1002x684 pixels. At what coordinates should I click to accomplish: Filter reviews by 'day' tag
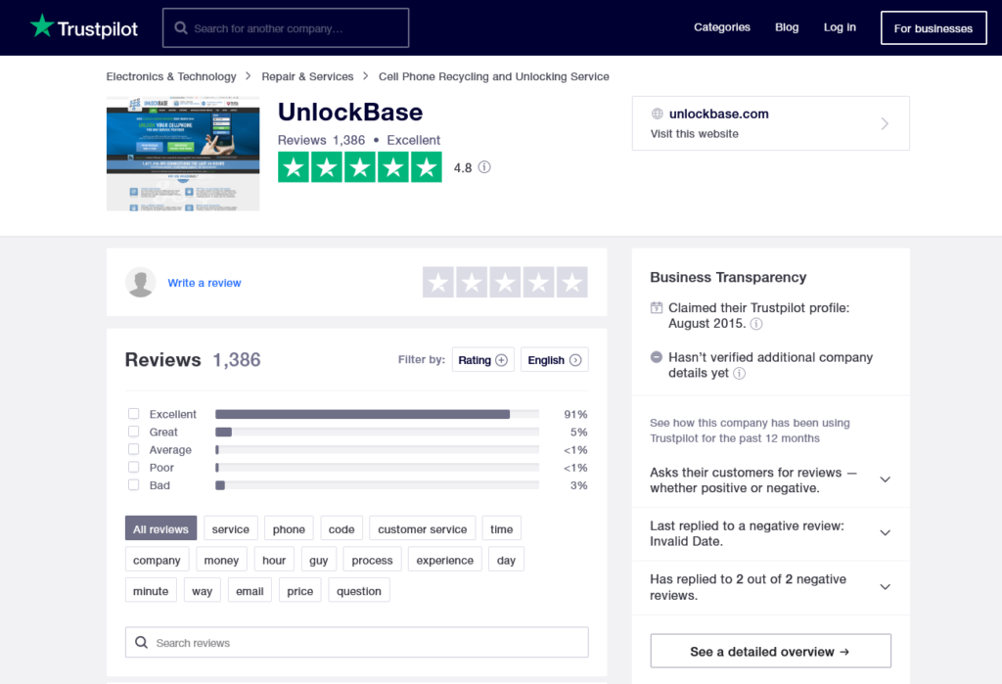tap(506, 560)
